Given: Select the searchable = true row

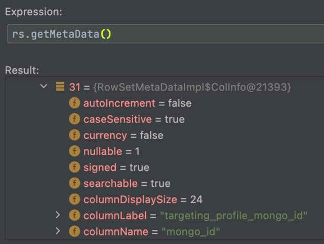Looking at the screenshot, I should 165,183.
